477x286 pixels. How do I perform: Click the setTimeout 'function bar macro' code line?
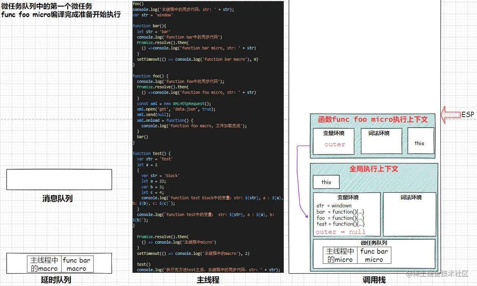tap(197, 60)
